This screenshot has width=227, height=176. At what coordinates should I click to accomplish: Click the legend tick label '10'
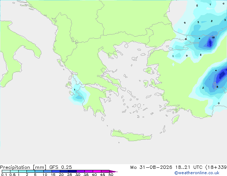(45, 175)
